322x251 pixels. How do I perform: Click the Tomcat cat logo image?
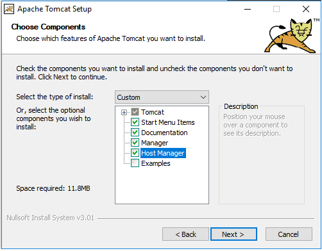coord(291,35)
